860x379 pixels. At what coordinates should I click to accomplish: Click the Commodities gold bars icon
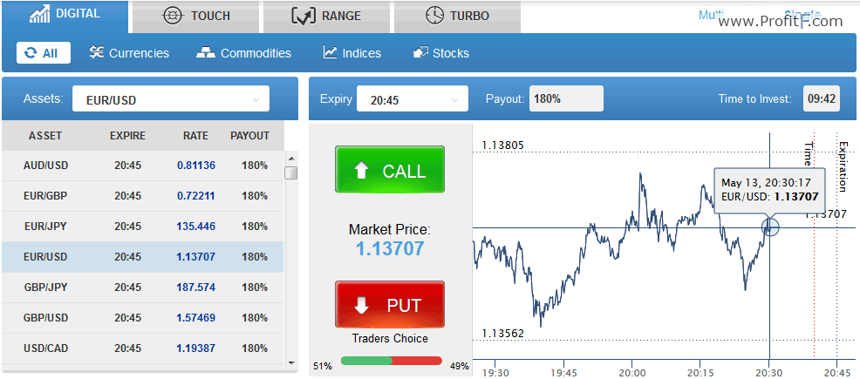click(x=206, y=52)
